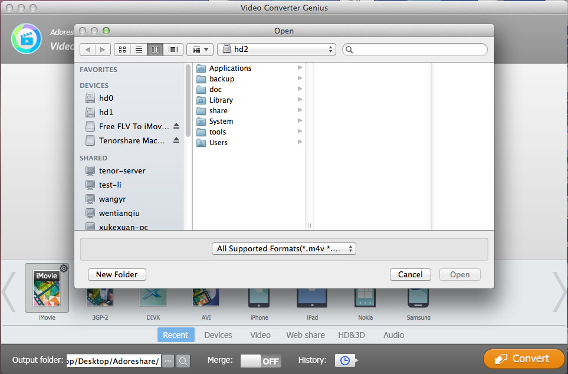Click the History clock icon
Image resolution: width=568 pixels, height=374 pixels.
click(x=344, y=360)
